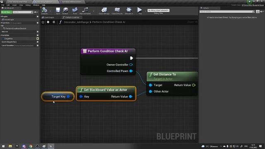Click the Owner Controller output pin
This screenshot has width=265, height=149.
131,65
